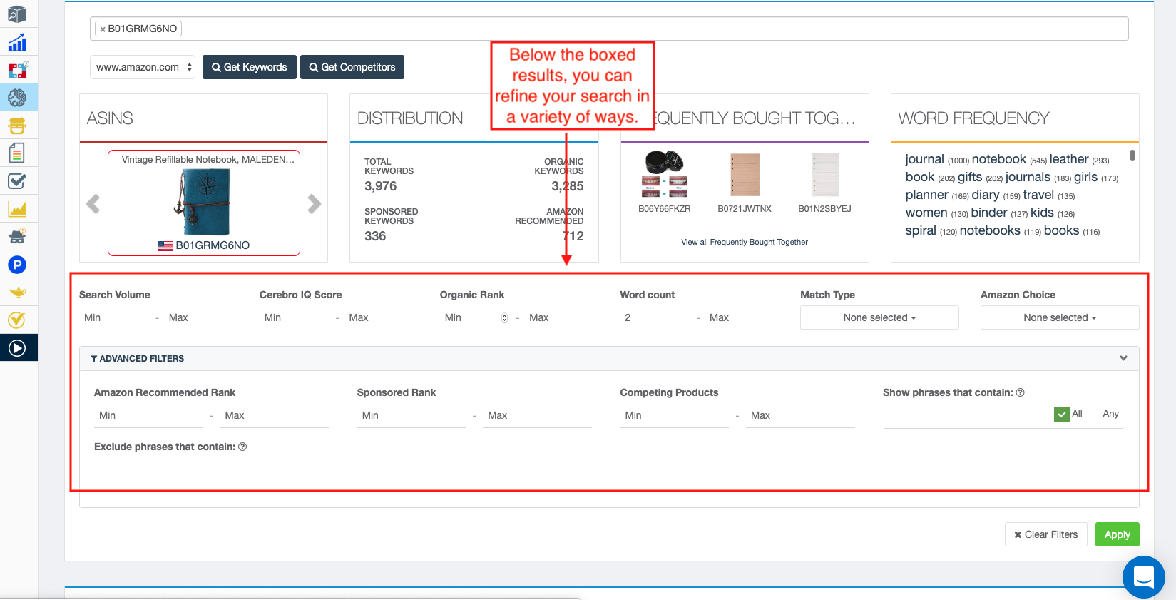Click the play button icon in sidebar
1176x600 pixels.
click(x=17, y=348)
